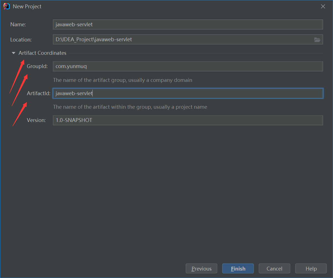Click the "GroupId:" label
This screenshot has height=278, width=333.
pyautogui.click(x=37, y=66)
